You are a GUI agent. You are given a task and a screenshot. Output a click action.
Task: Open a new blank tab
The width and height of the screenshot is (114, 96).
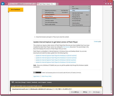(57, 4)
